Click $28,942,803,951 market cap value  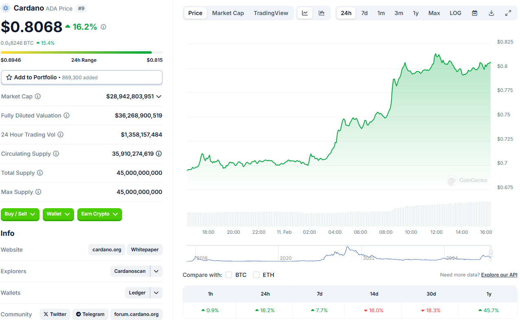coord(130,96)
